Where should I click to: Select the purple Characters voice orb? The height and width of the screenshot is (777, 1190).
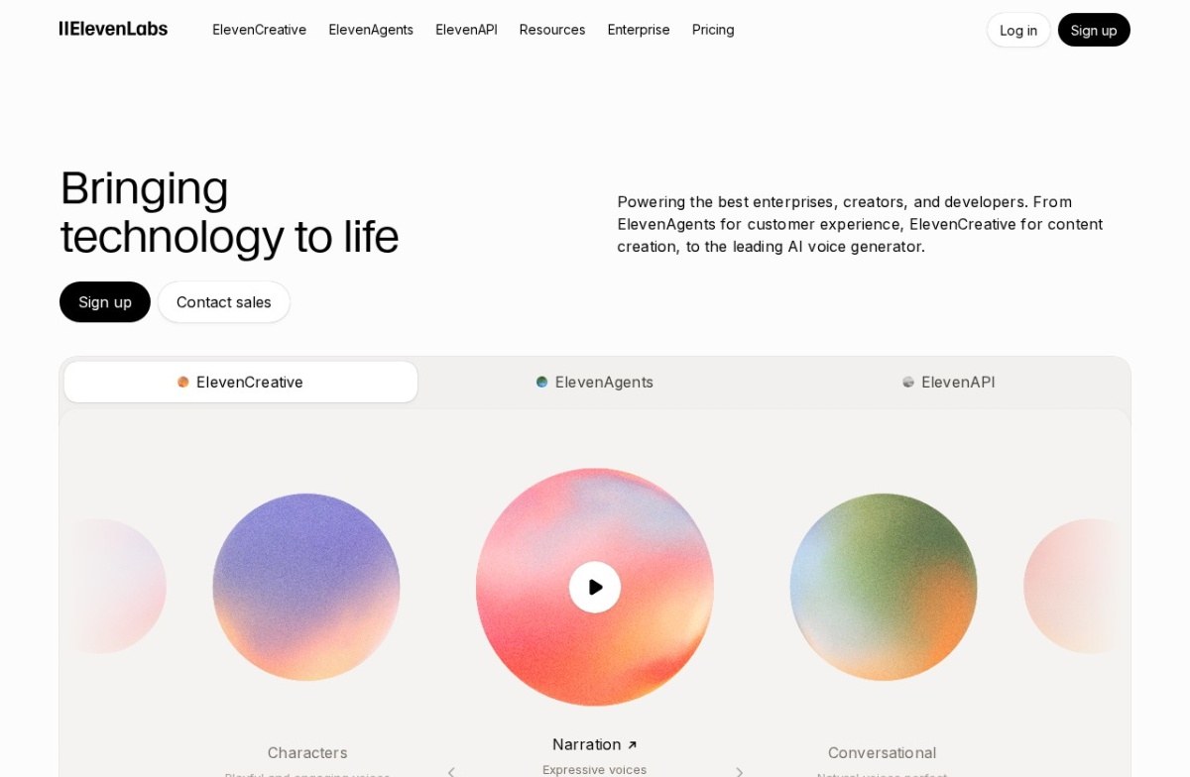click(306, 587)
